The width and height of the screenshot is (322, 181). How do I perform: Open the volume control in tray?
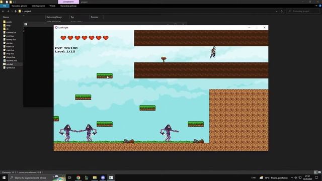296,177
